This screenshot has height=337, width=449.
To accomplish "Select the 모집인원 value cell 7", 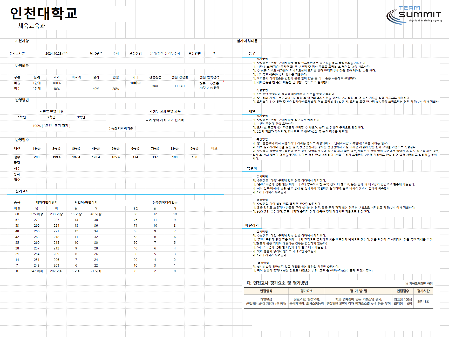I will point(214,53).
